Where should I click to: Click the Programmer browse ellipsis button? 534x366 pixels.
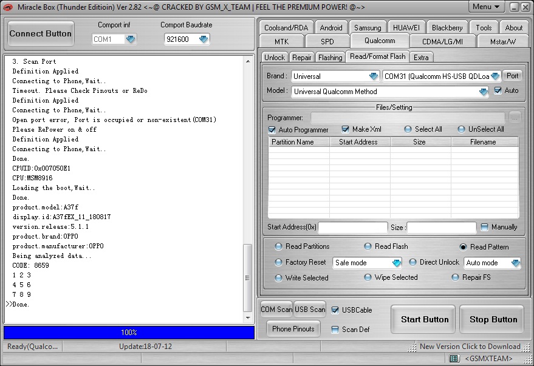tap(515, 118)
